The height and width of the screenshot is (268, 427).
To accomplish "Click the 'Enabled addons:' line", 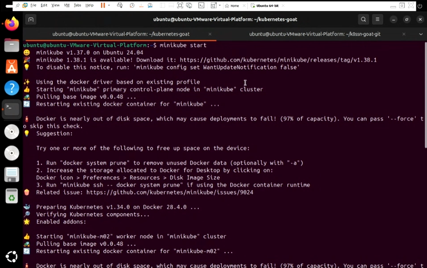I will 62,222.
